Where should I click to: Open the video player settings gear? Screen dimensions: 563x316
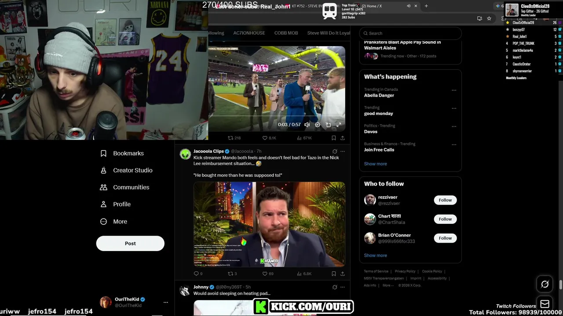[318, 125]
